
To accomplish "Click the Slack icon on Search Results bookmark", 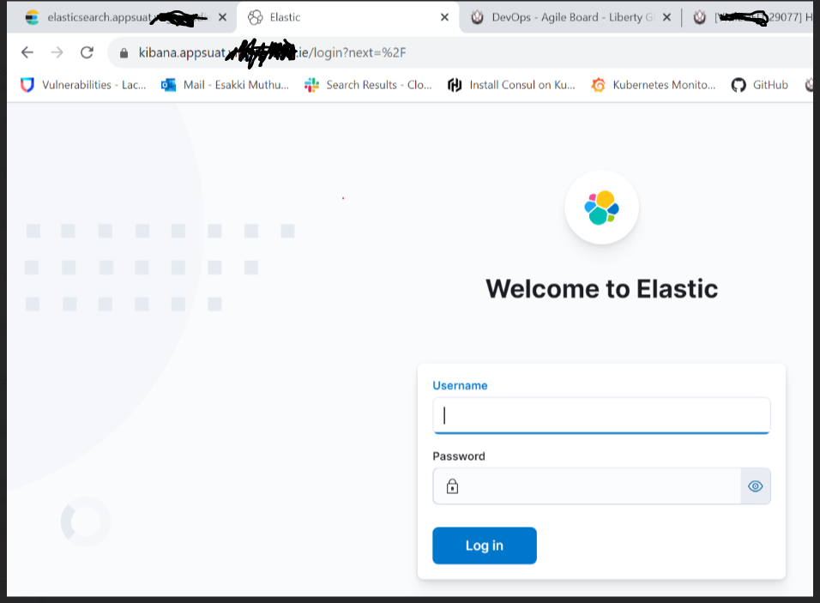I will click(x=311, y=85).
